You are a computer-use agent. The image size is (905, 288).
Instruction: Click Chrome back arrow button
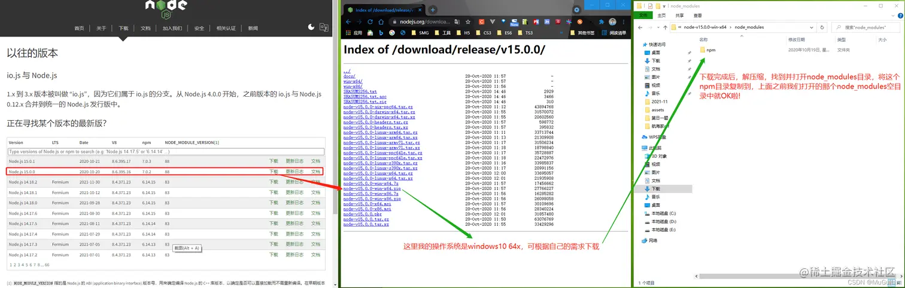(x=349, y=22)
